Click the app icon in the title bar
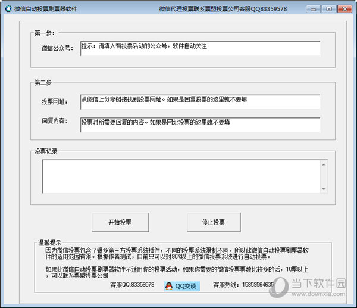The height and width of the screenshot is (308, 357). 8,9
